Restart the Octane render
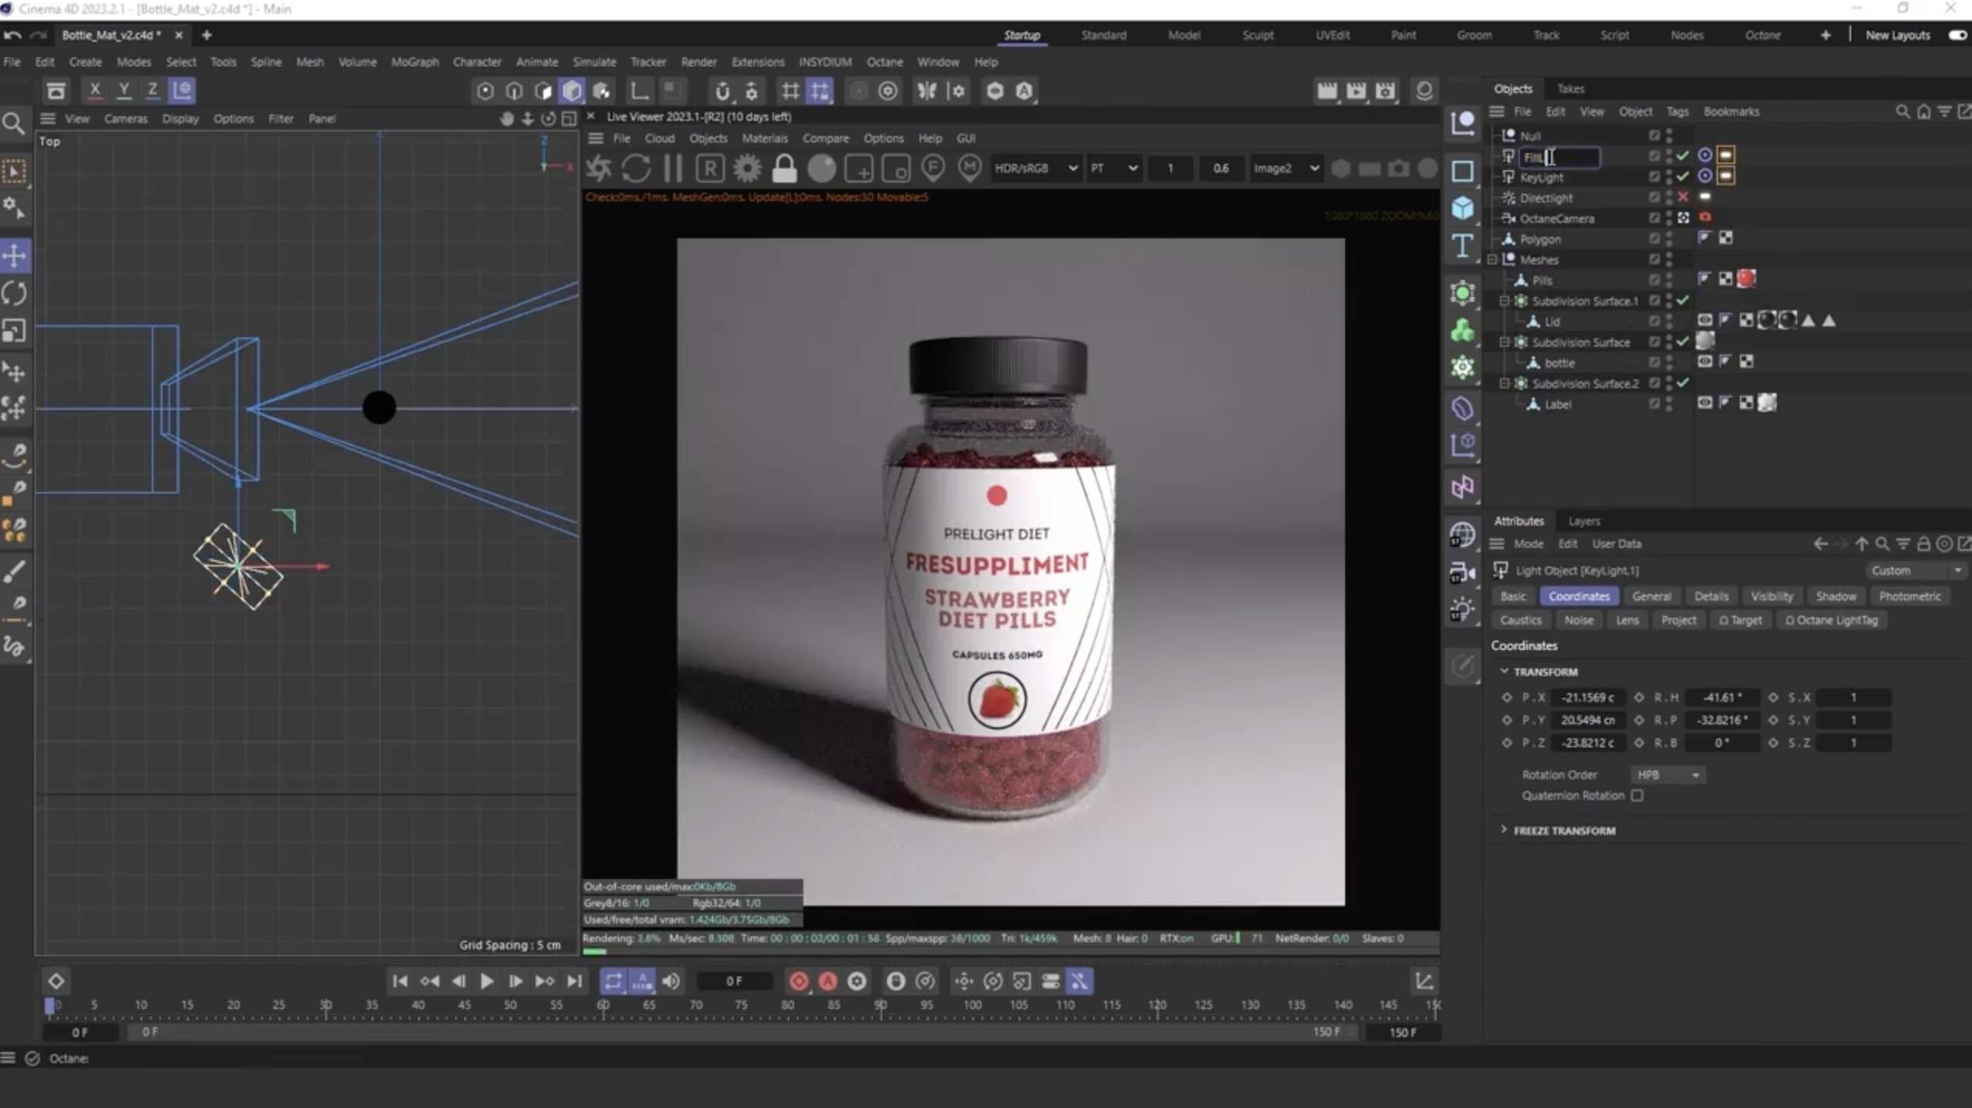Image resolution: width=1972 pixels, height=1108 pixels. pos(636,169)
